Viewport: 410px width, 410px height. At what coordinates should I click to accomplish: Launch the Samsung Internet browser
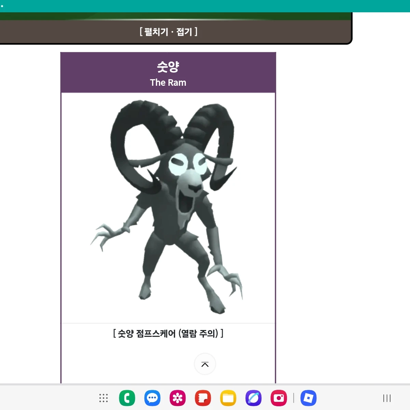click(x=253, y=398)
